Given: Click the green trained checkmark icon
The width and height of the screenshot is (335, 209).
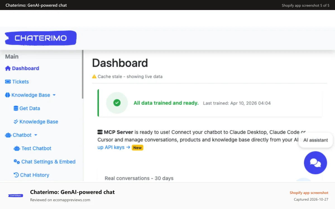Looking at the screenshot, I should click(117, 103).
